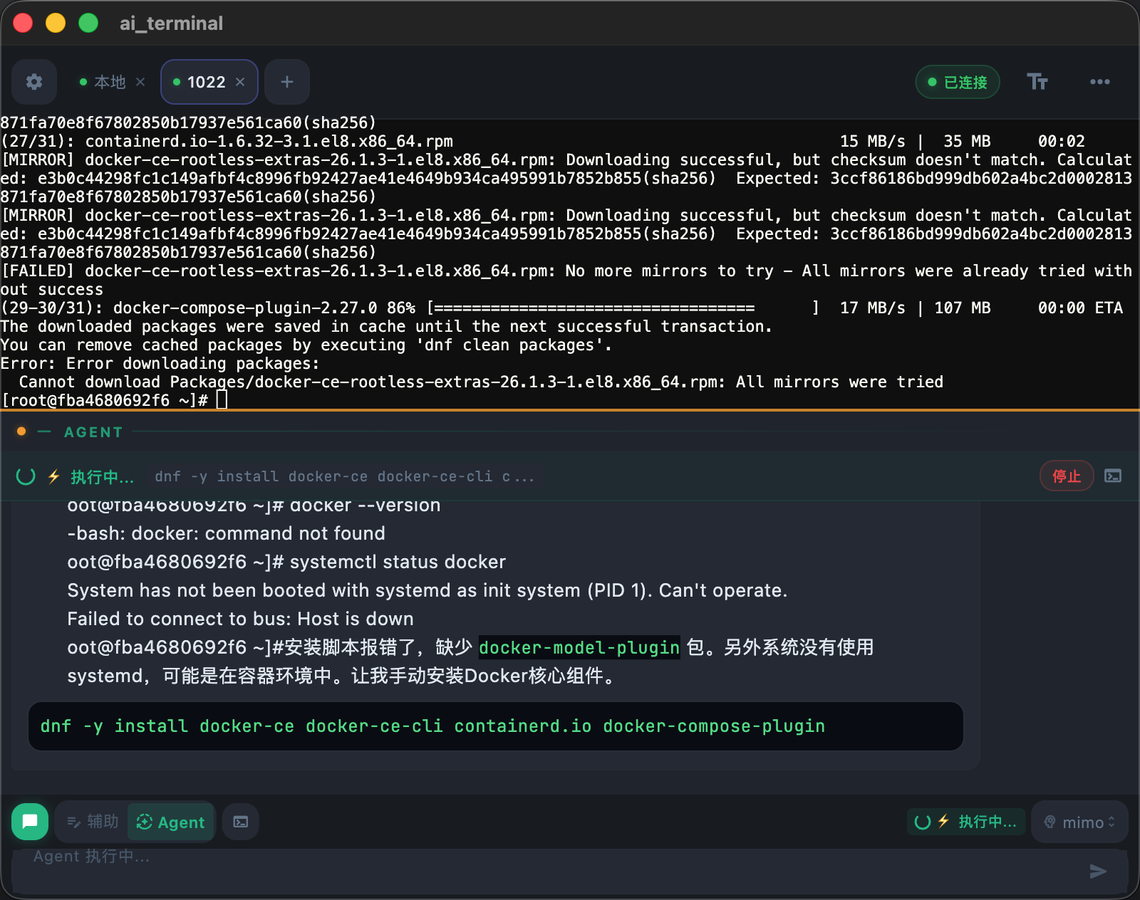The image size is (1140, 900).
Task: Select the 1022 tab
Action: [x=206, y=82]
